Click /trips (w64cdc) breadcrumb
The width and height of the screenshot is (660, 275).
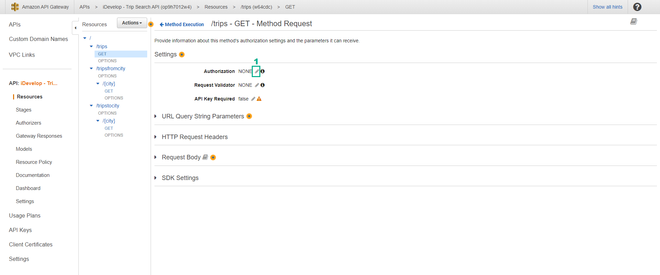[256, 7]
